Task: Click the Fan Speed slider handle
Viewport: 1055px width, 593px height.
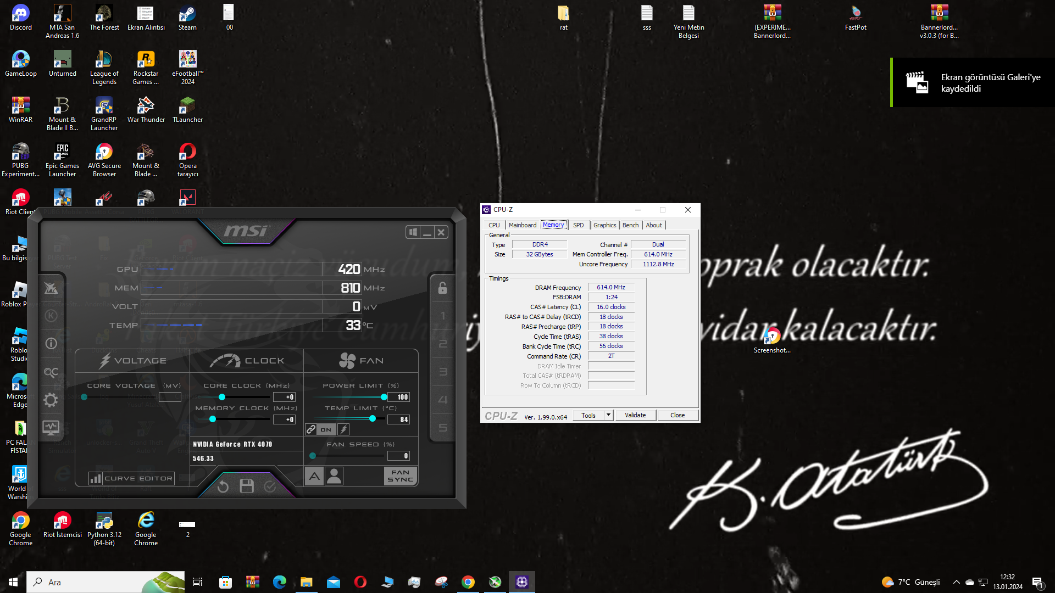Action: pos(313,456)
